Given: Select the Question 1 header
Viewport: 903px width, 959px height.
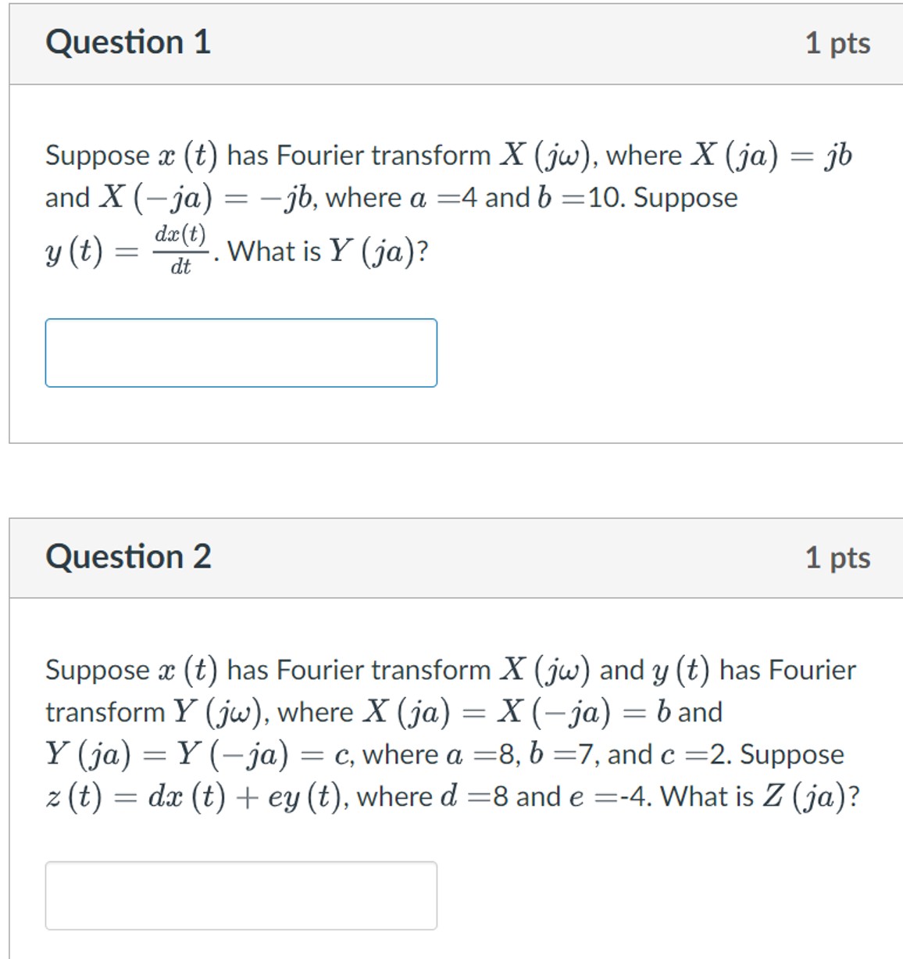Looking at the screenshot, I should click(127, 43).
